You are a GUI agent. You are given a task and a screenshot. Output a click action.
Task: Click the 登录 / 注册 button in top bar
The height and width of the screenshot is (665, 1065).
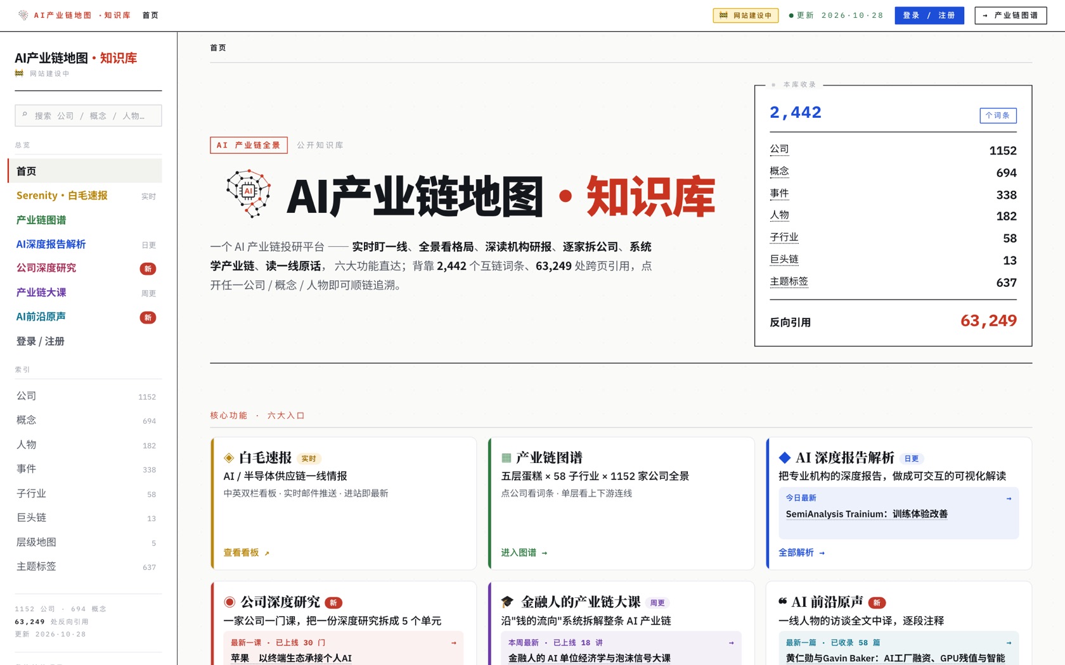(x=929, y=15)
